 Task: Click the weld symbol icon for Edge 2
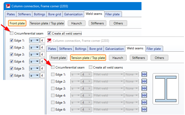click(144, 82)
